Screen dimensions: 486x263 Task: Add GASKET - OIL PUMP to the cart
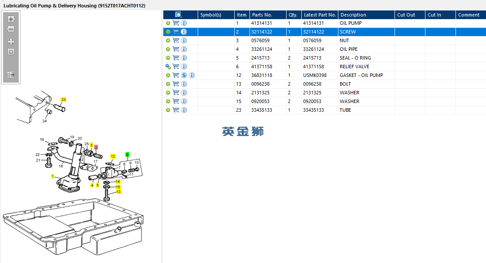[176, 75]
